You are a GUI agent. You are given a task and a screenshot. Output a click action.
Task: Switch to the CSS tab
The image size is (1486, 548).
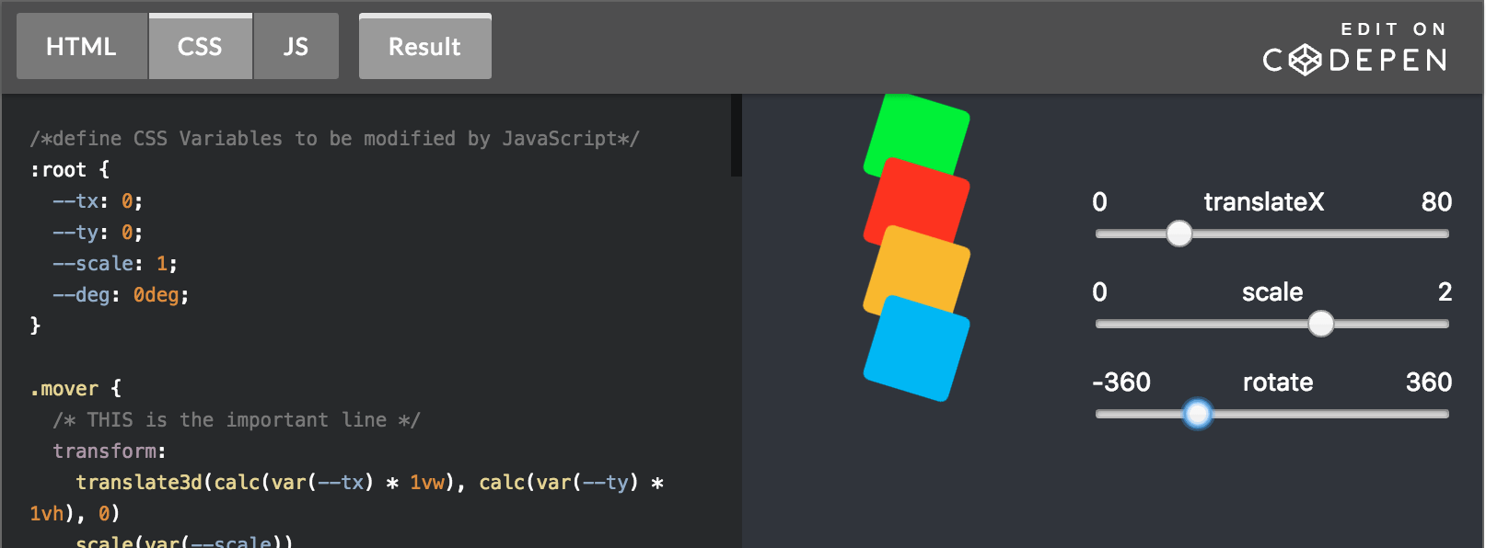point(200,46)
